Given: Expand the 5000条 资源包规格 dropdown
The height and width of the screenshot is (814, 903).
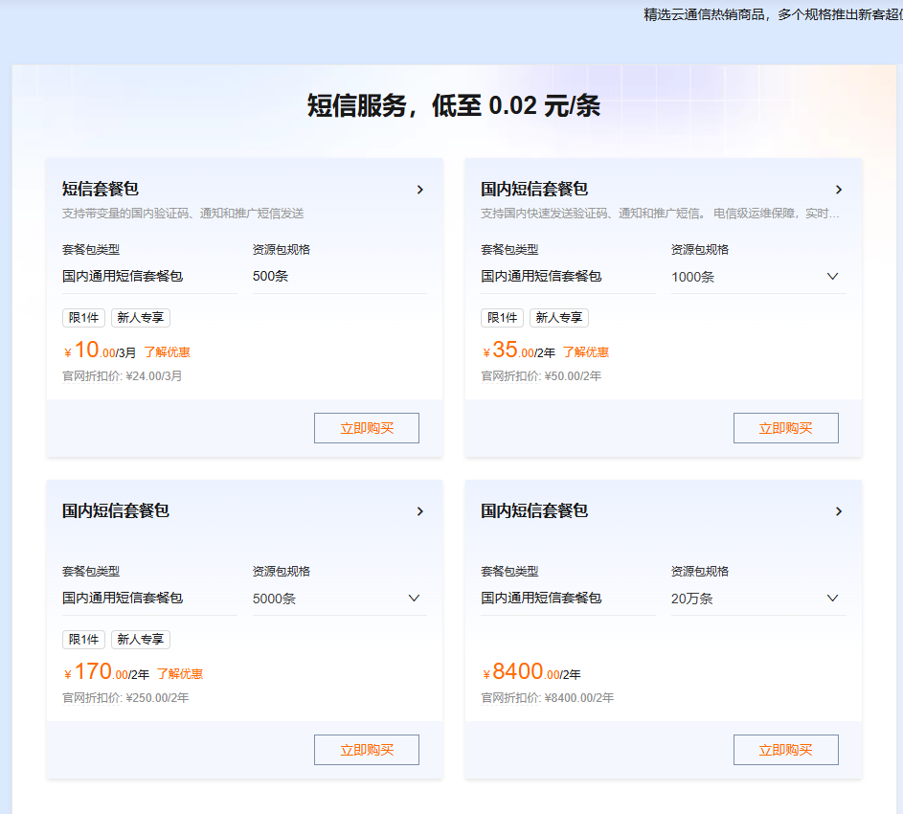Looking at the screenshot, I should 340,599.
